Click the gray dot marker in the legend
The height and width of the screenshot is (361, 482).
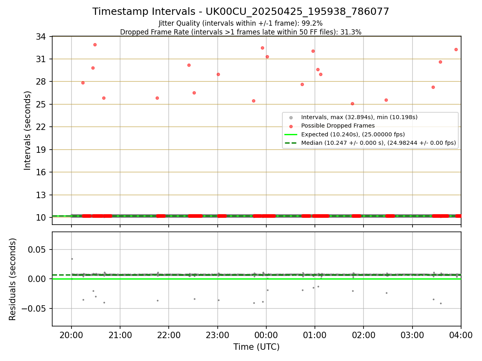tap(291, 118)
